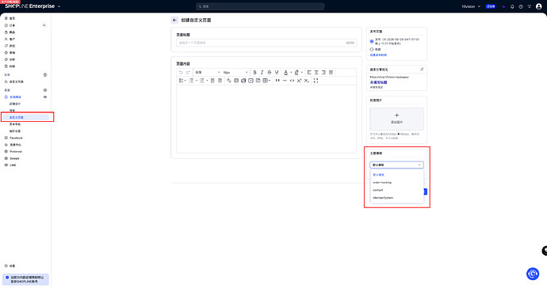Click the page title input field
Viewport: 547px width, 288px height.
[x=266, y=43]
